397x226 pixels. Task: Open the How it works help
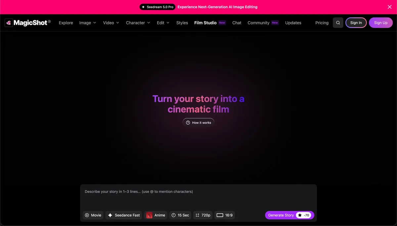pos(198,122)
